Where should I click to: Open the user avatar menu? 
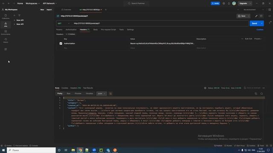(x=234, y=3)
